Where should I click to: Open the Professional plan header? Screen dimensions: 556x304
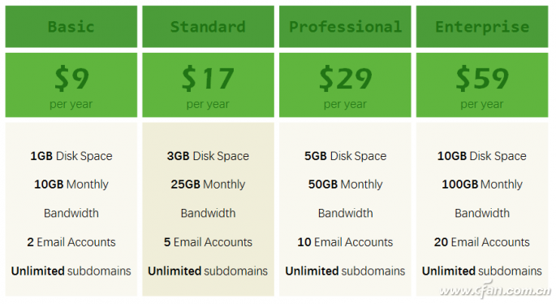tap(345, 27)
